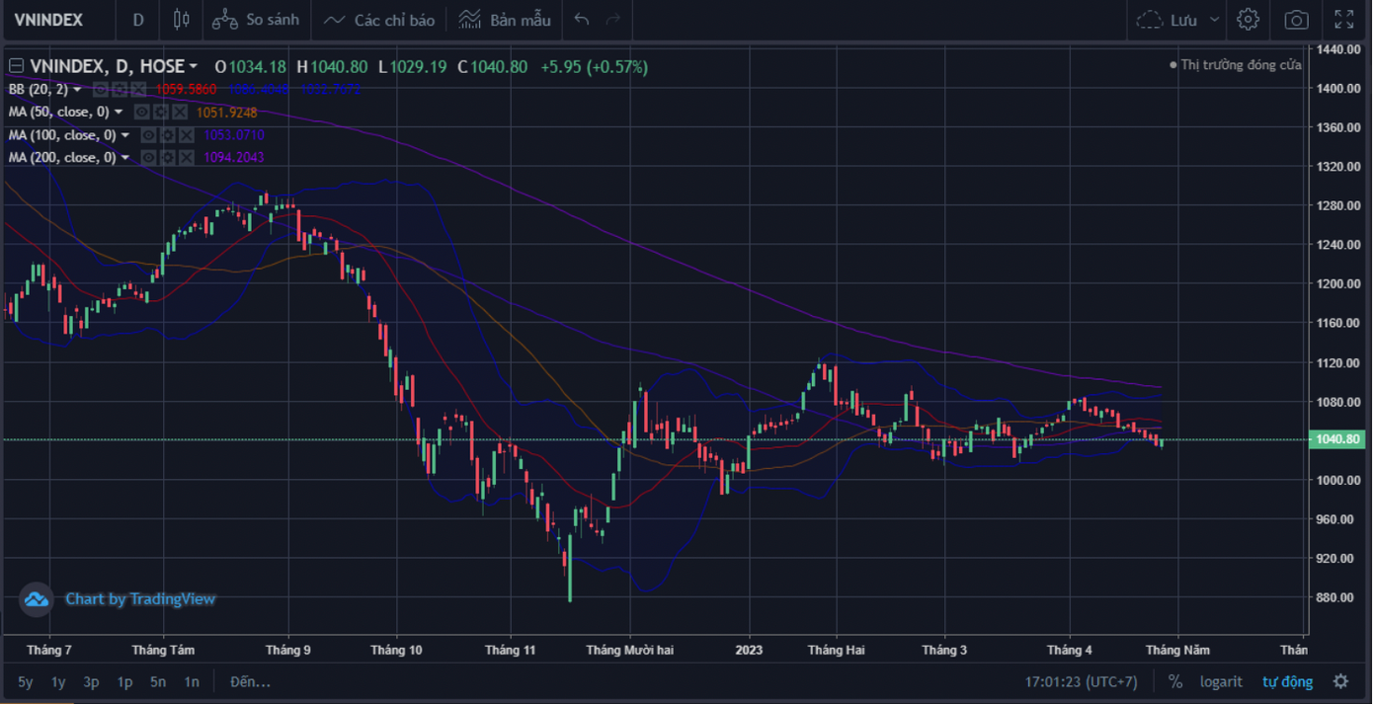Click the Đến... go-to-date button
This screenshot has height=704, width=1373.
(x=249, y=681)
